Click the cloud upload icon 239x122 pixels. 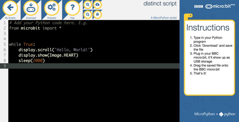(x=97, y=4)
